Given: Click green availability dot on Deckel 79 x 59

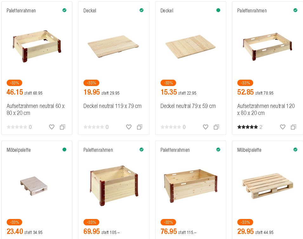Looking at the screenshot, I should pyautogui.click(x=218, y=10).
